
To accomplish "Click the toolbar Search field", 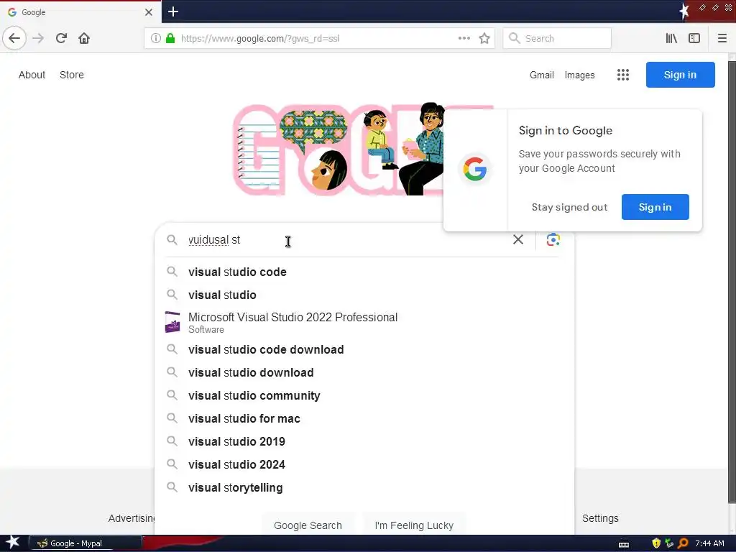I will coord(557,39).
